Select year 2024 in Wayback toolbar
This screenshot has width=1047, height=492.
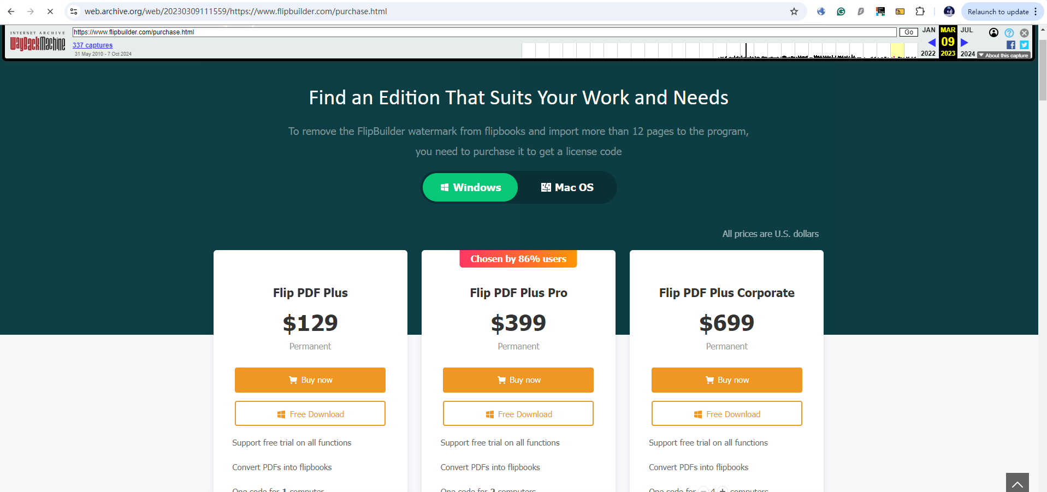click(x=968, y=54)
